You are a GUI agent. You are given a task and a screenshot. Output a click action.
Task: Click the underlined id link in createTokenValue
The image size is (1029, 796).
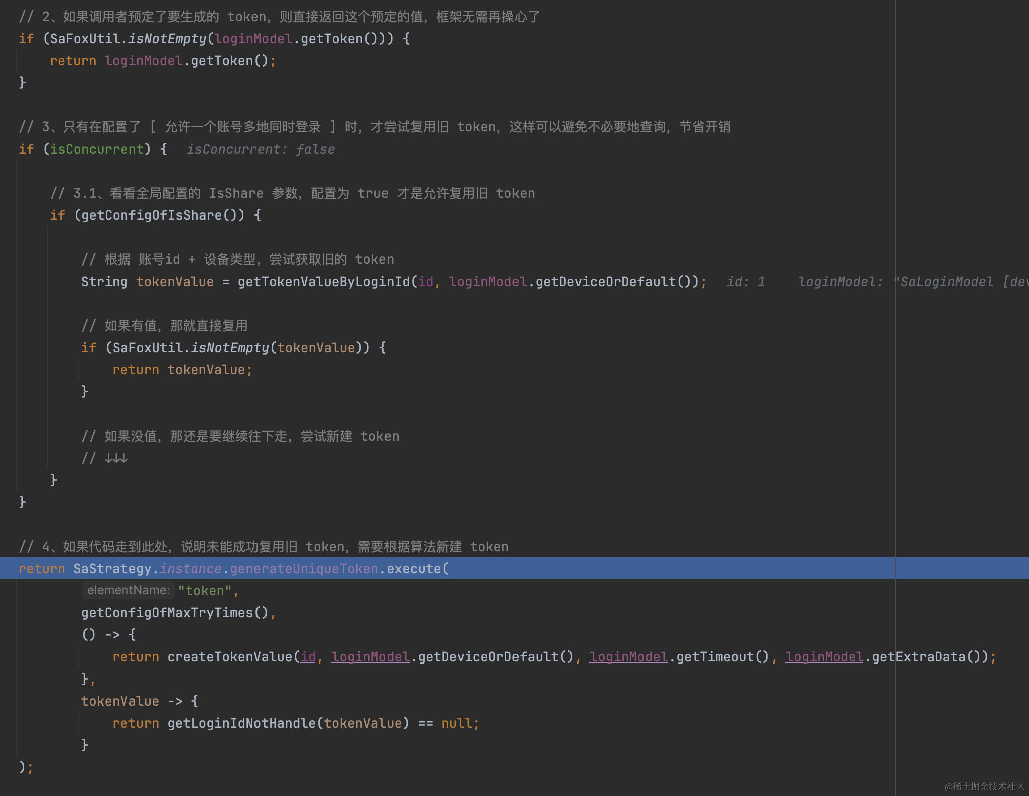[308, 656]
